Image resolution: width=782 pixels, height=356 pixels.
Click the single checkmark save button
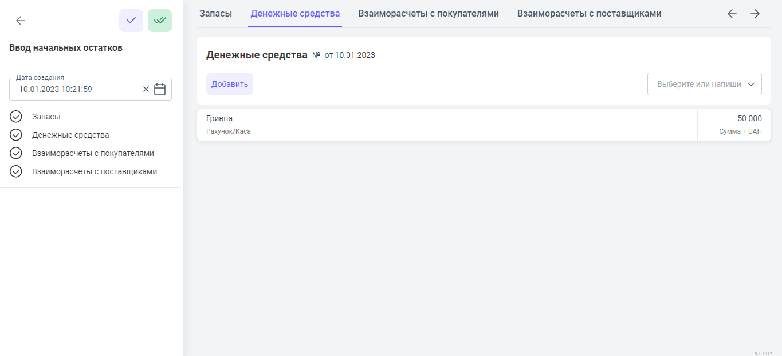click(131, 21)
